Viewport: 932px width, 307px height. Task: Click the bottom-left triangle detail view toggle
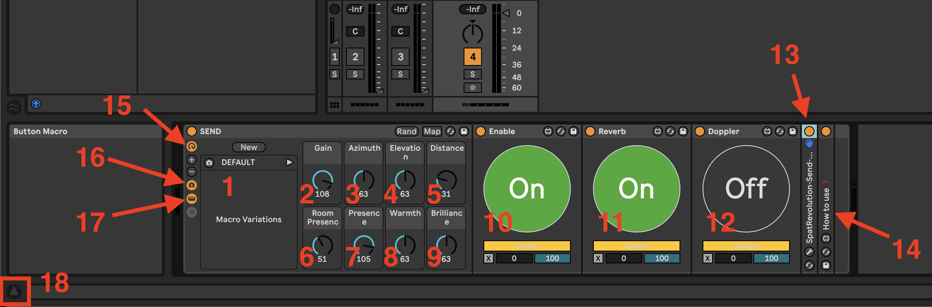(x=14, y=292)
